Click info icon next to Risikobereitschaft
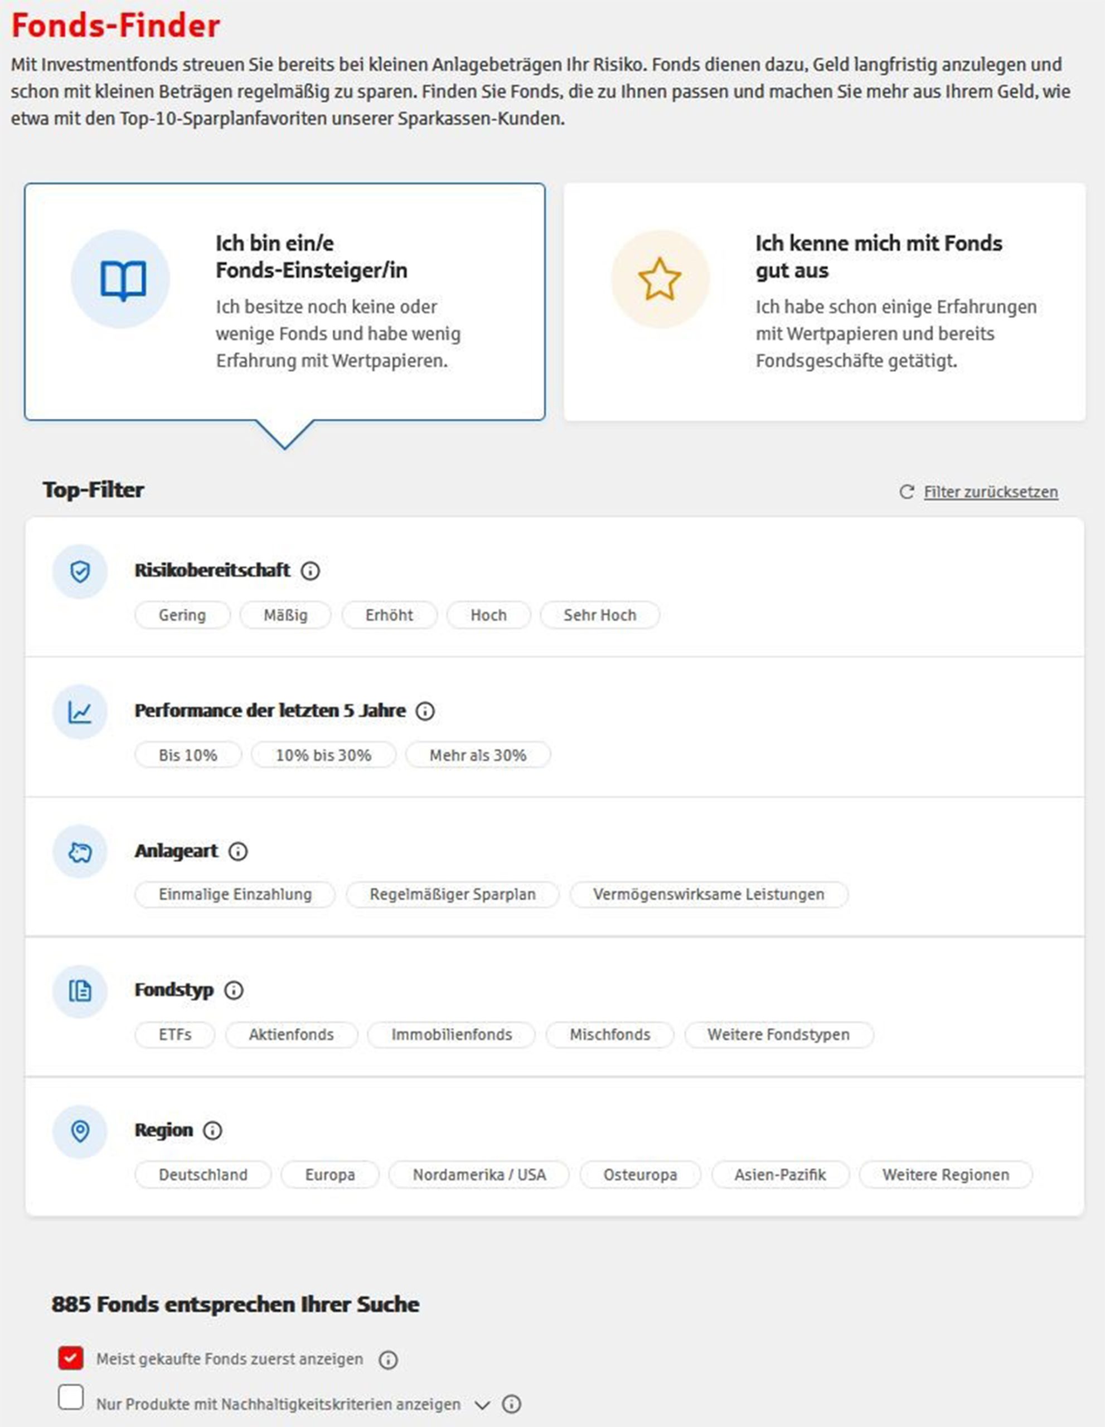This screenshot has height=1427, width=1105. click(x=310, y=571)
